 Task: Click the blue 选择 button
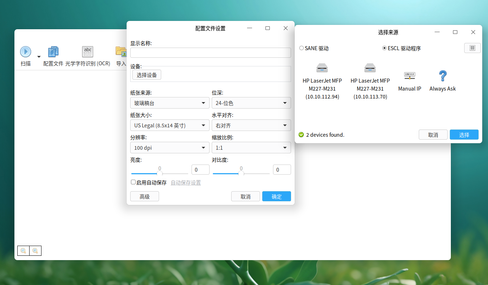pyautogui.click(x=464, y=135)
